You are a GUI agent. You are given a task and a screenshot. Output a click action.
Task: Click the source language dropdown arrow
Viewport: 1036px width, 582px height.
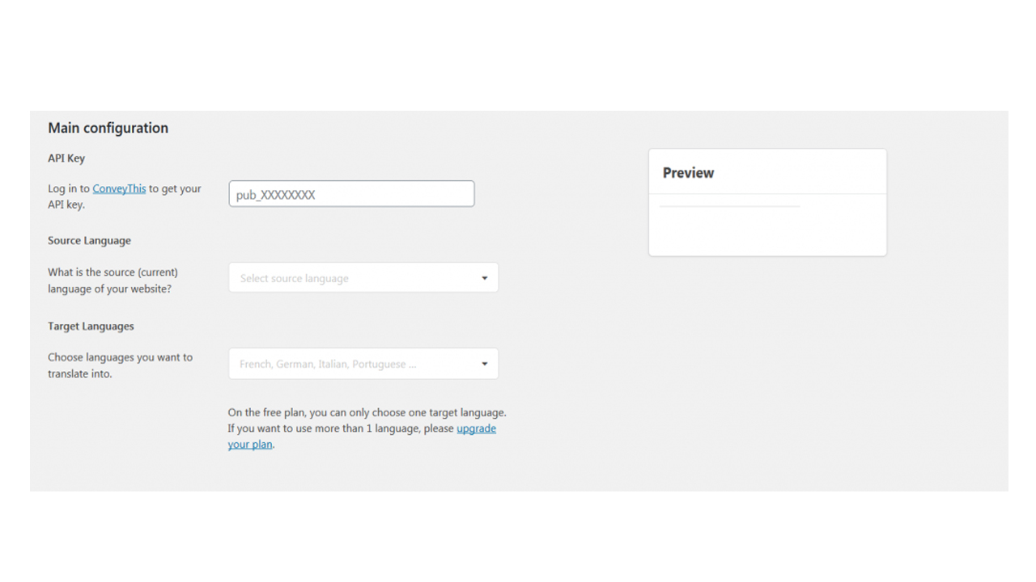485,278
